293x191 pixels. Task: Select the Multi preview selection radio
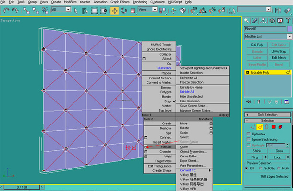pyautogui.click(x=279, y=168)
